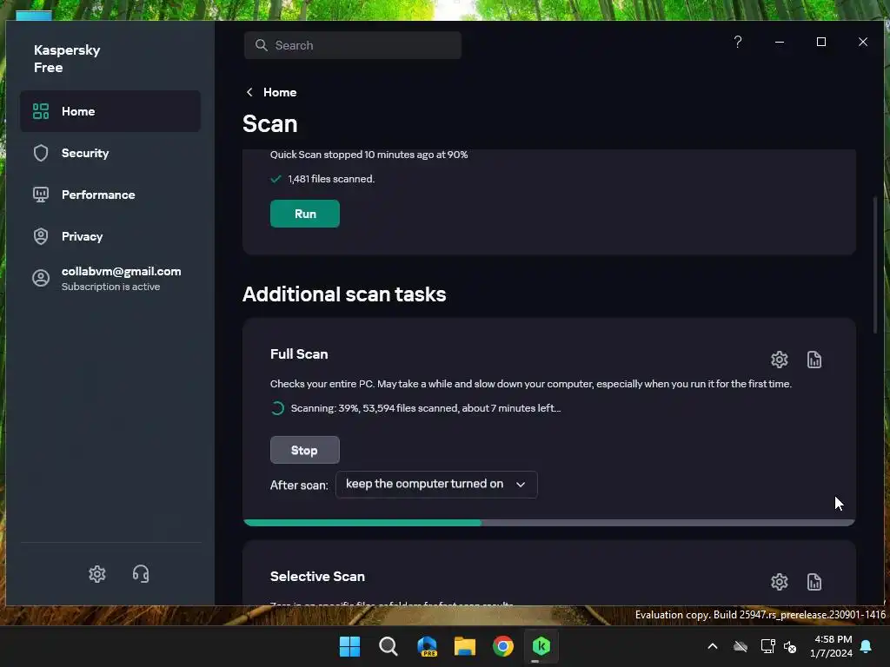Open the taskbar clock and date

[x=832, y=646]
